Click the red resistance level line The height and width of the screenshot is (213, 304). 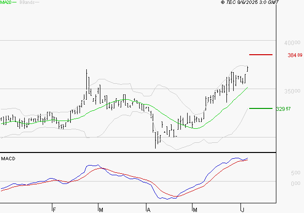[261, 55]
